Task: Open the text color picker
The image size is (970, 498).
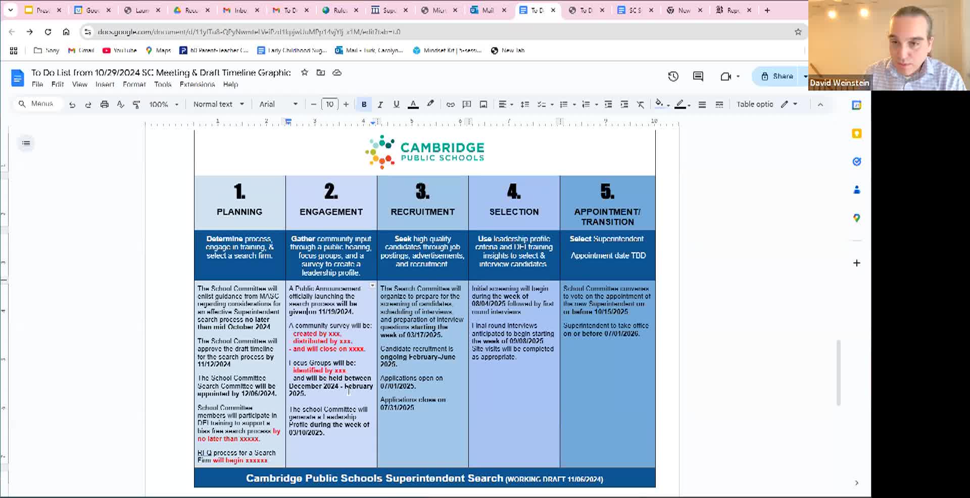Action: pyautogui.click(x=413, y=105)
